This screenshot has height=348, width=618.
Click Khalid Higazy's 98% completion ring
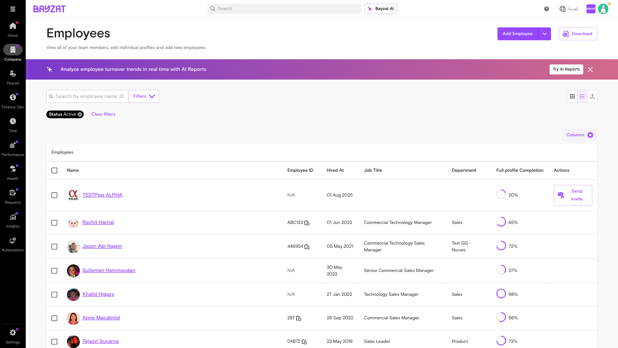501,294
